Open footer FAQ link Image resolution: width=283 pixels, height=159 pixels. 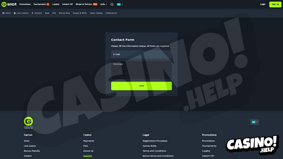pos(85,146)
